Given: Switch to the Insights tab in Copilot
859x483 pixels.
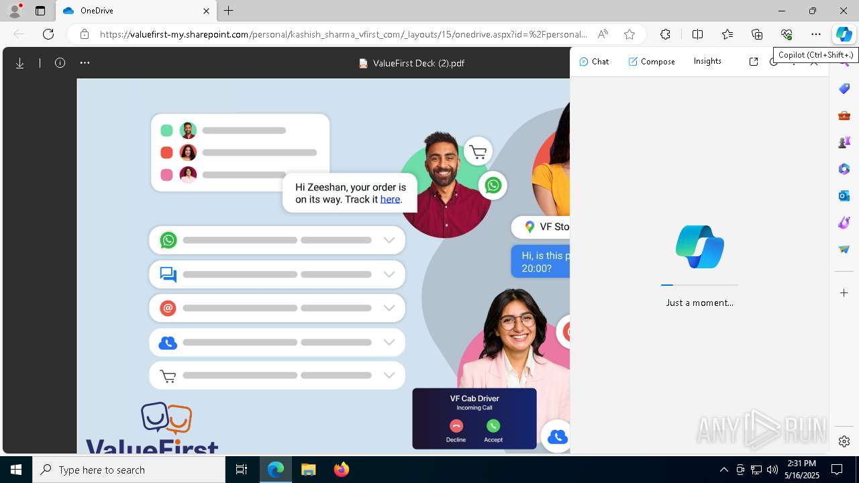Looking at the screenshot, I should point(707,62).
